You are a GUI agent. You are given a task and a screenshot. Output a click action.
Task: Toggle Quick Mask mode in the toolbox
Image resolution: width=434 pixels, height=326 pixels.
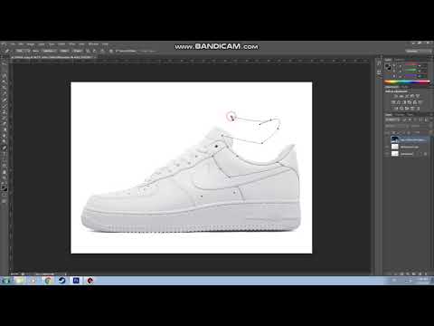tap(5, 195)
